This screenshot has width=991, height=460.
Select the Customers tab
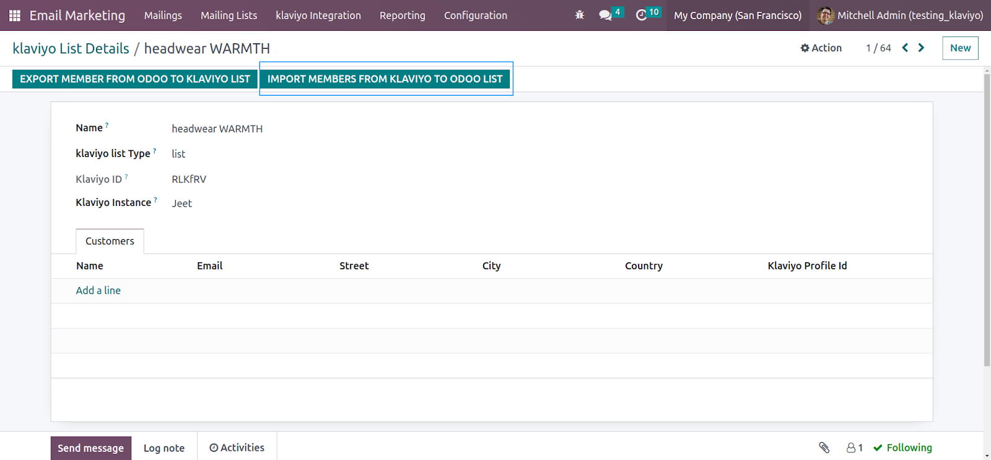(x=110, y=241)
